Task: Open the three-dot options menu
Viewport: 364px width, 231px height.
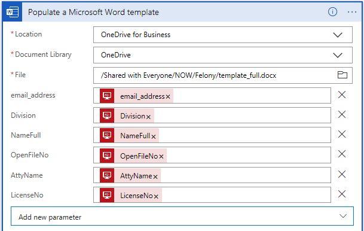Action: coord(352,12)
